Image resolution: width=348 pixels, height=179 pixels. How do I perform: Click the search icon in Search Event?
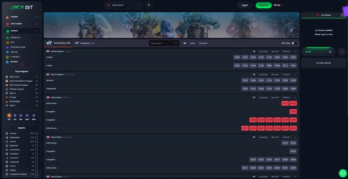(176, 43)
